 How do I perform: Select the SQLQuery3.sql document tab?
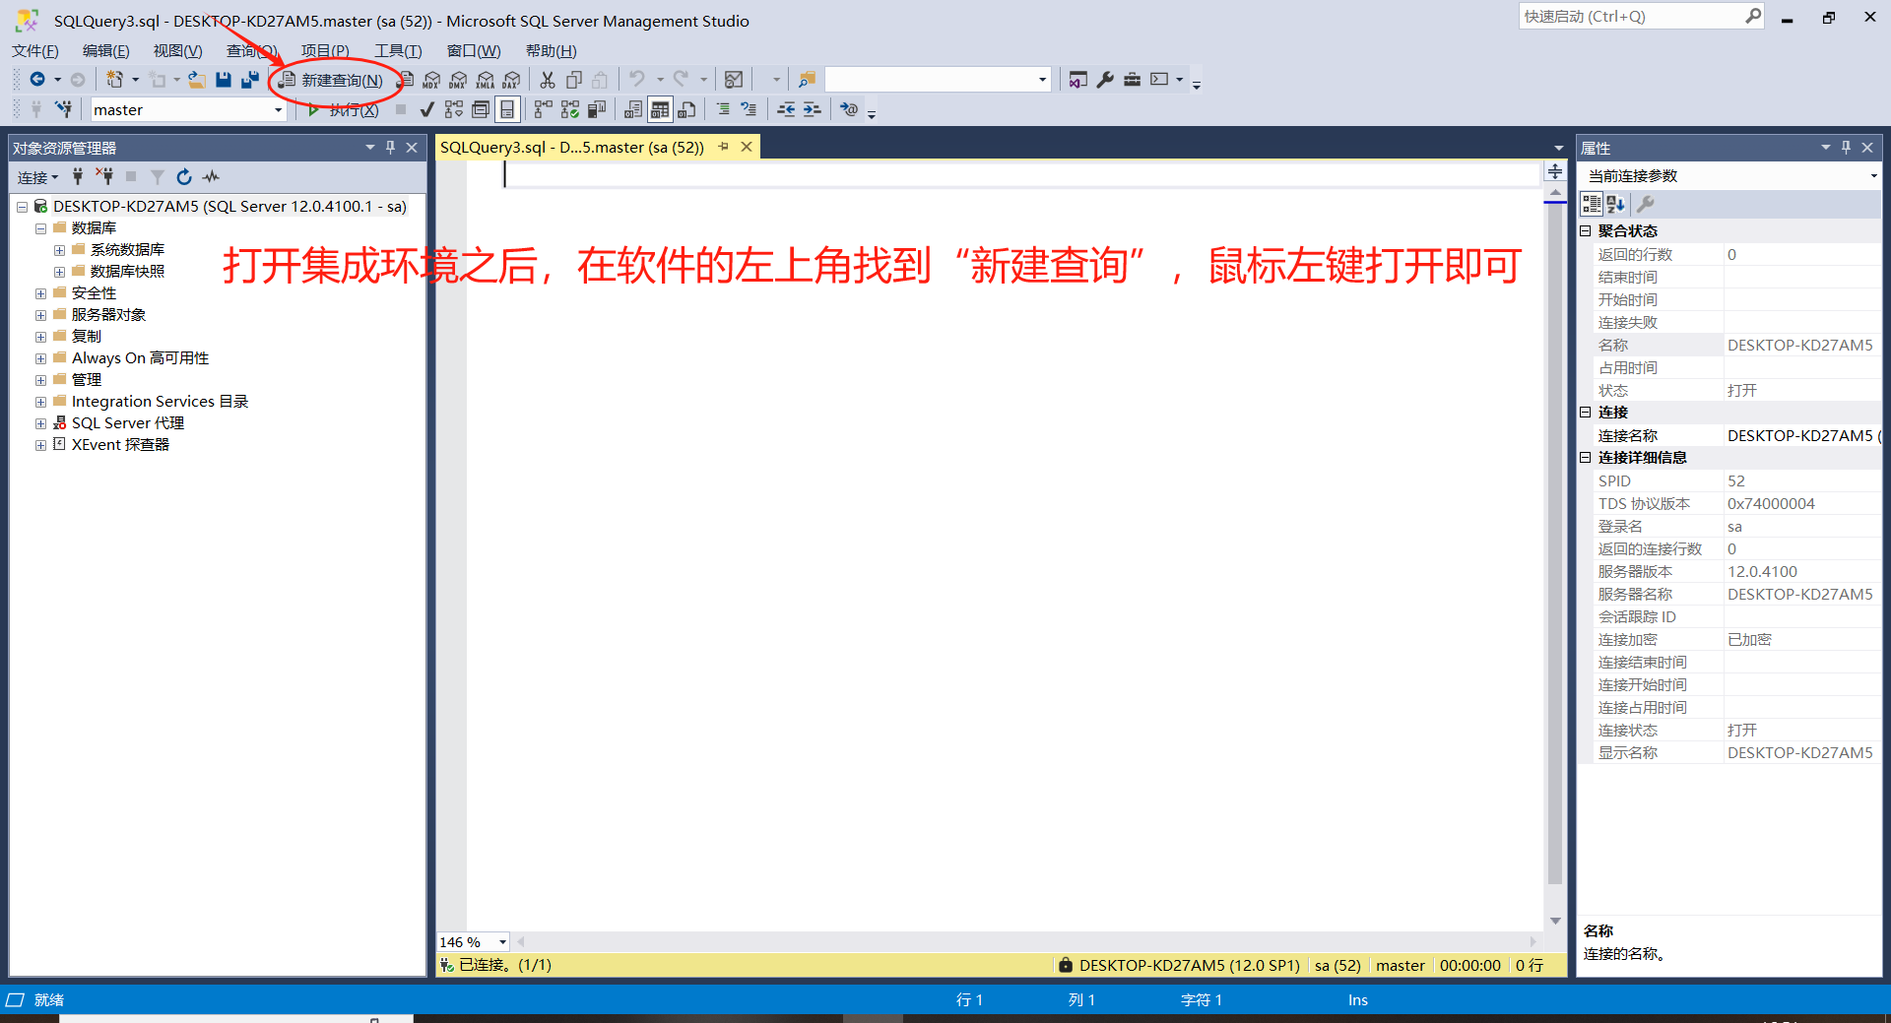571,148
